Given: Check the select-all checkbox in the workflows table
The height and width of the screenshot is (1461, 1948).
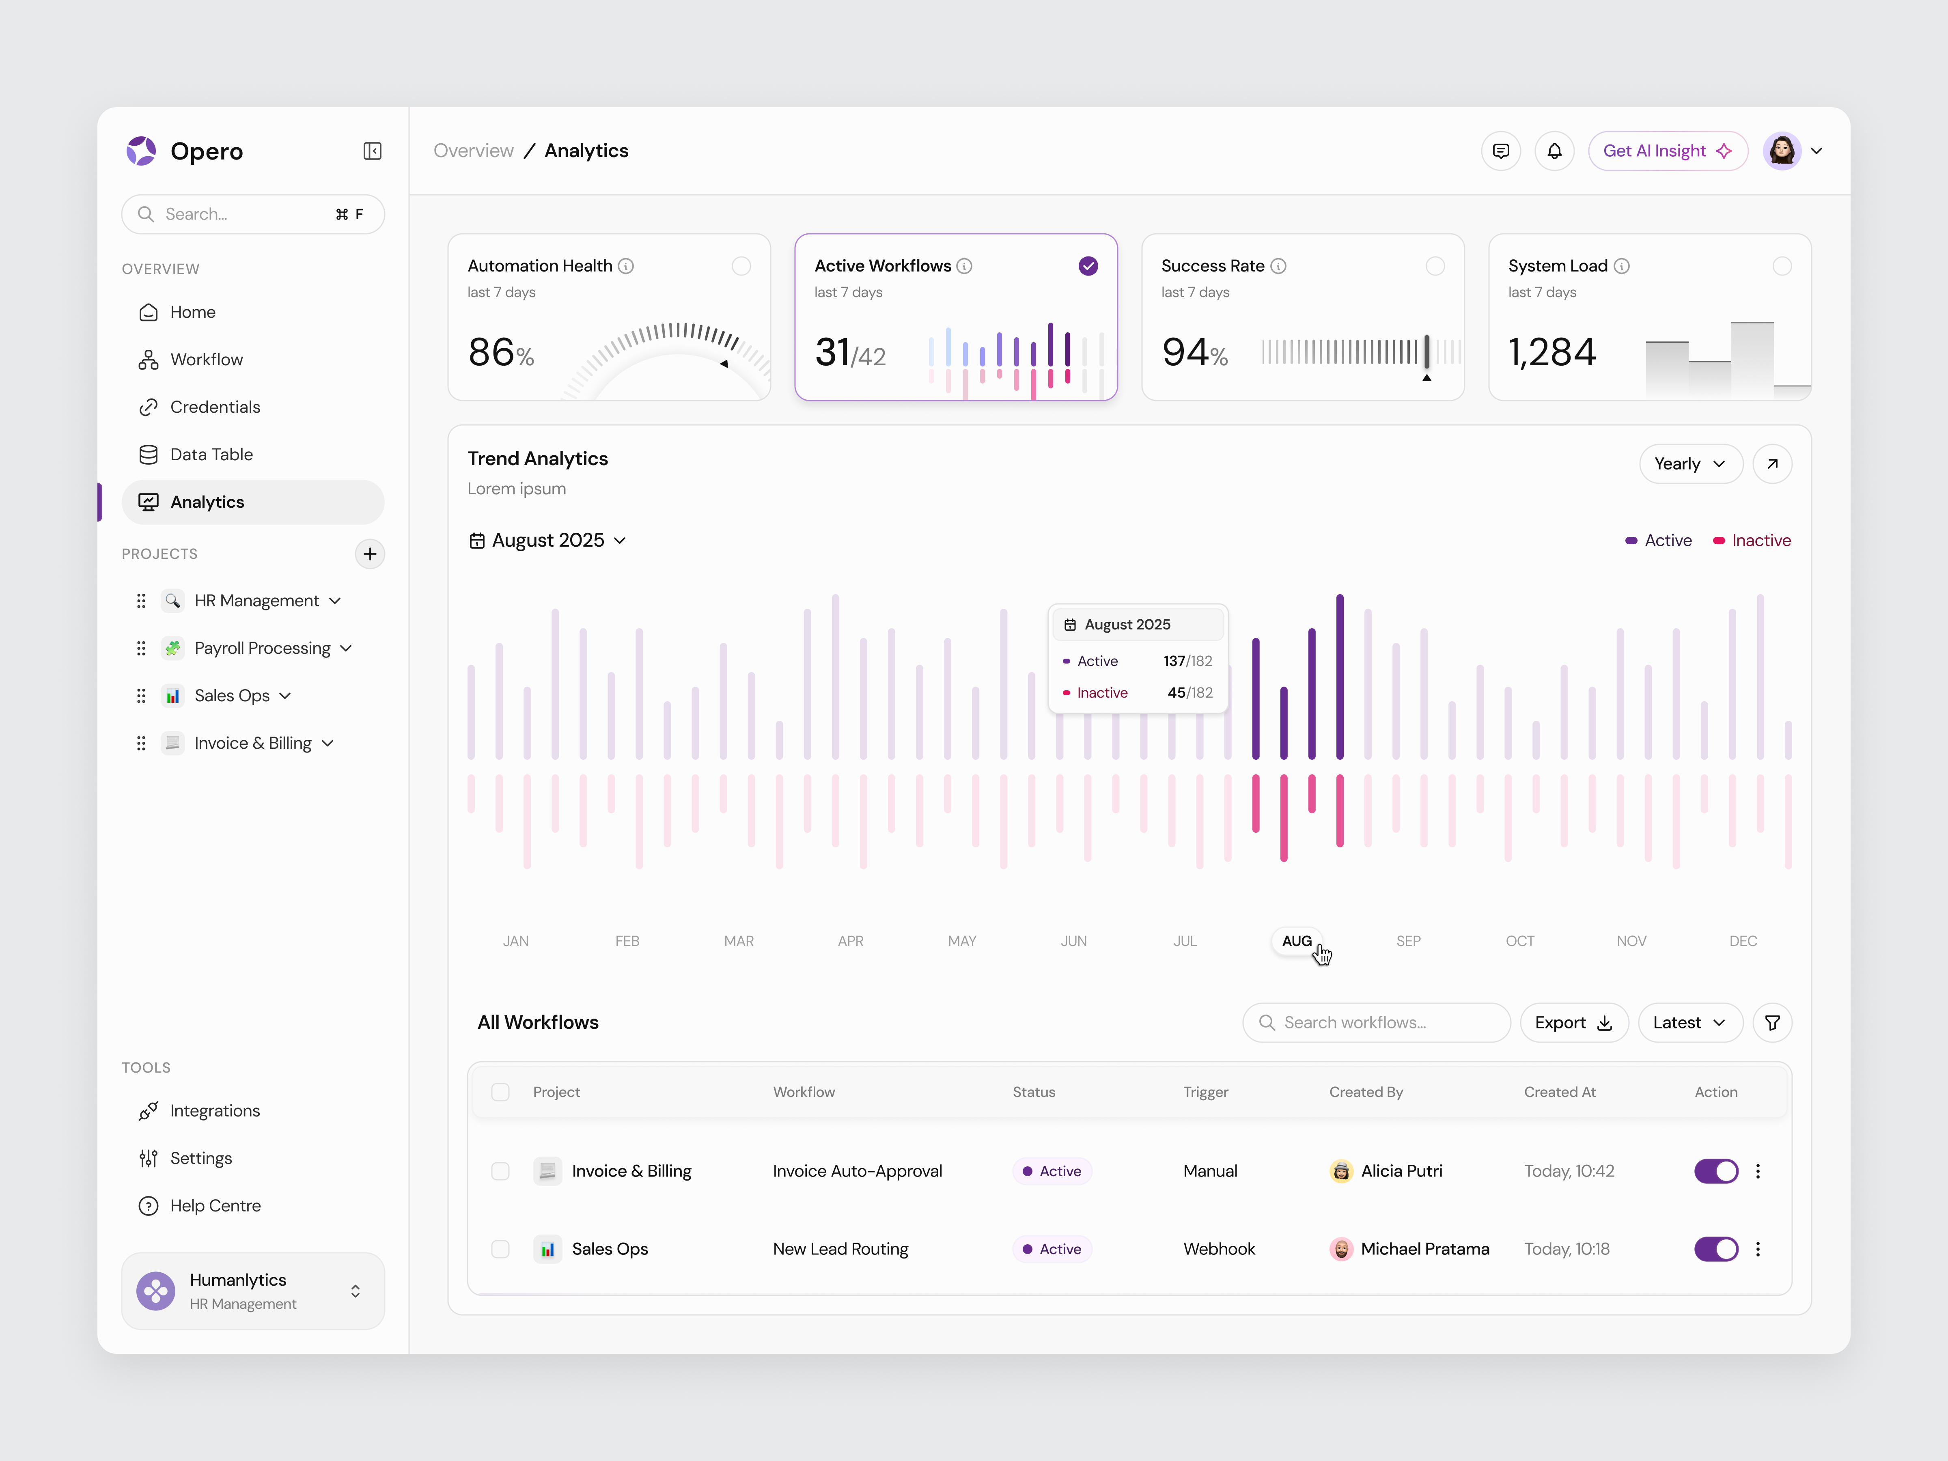Looking at the screenshot, I should [500, 1091].
